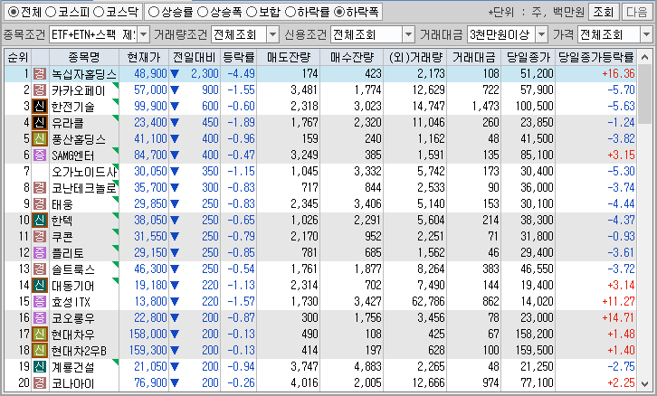This screenshot has width=657, height=396.
Task: Open the 가격 dropdown
Action: 646,34
